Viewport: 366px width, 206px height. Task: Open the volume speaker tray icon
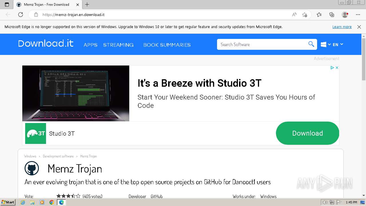click(x=325, y=202)
